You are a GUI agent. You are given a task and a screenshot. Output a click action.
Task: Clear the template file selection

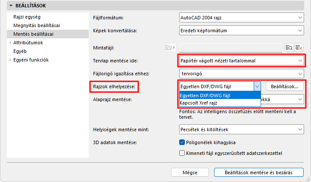click(x=299, y=47)
